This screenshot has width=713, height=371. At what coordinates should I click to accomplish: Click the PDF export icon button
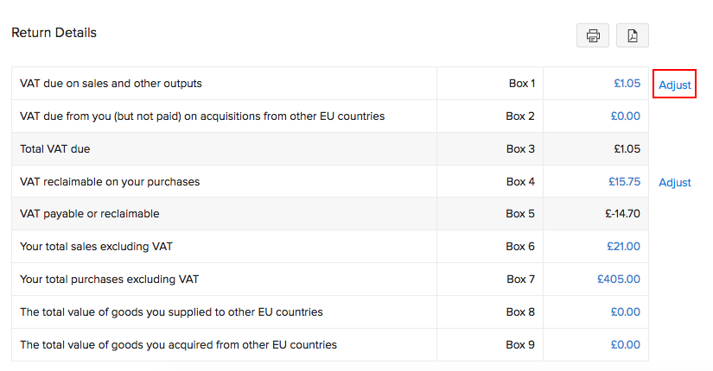click(633, 35)
